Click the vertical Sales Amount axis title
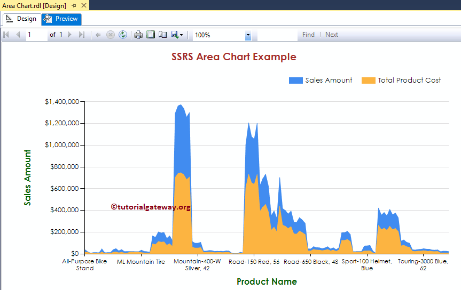The image size is (461, 290). 27,178
